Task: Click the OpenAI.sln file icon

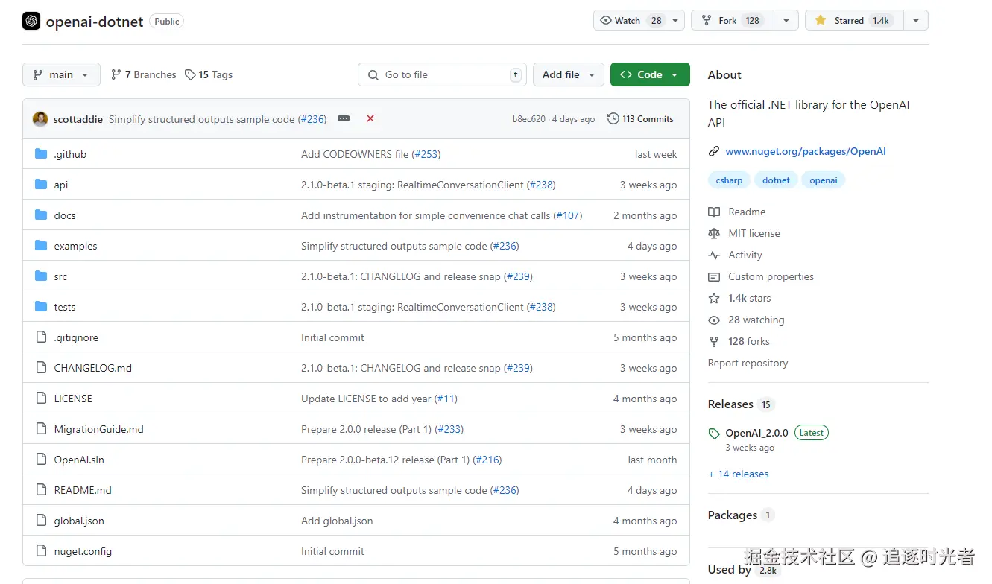Action: [41, 460]
